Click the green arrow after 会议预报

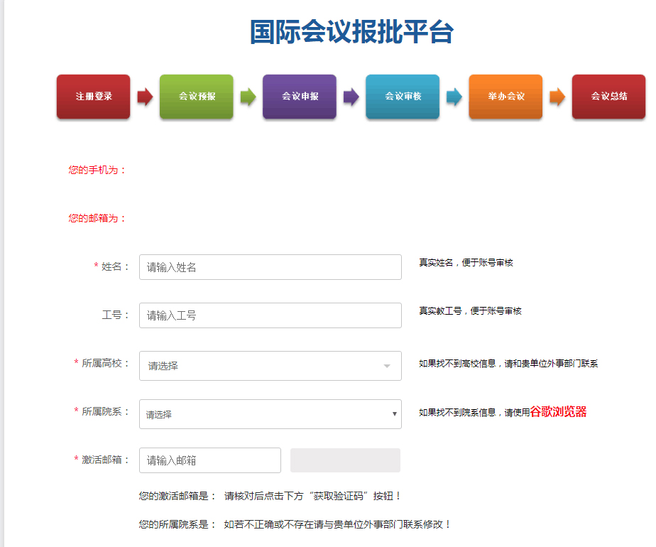[x=248, y=97]
